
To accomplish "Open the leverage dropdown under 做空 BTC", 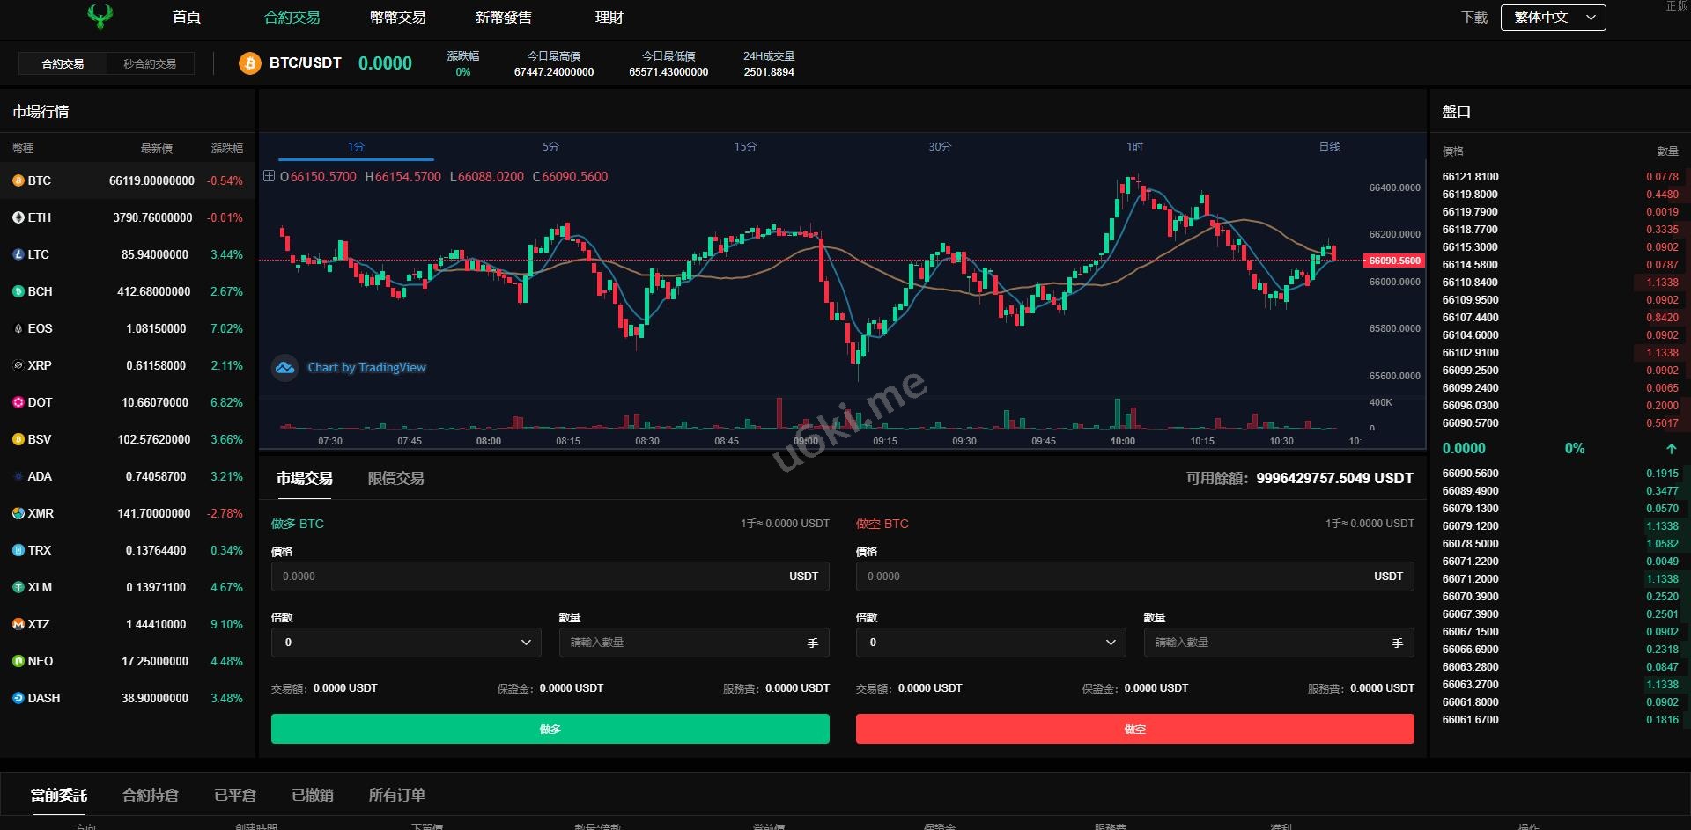I will point(991,643).
